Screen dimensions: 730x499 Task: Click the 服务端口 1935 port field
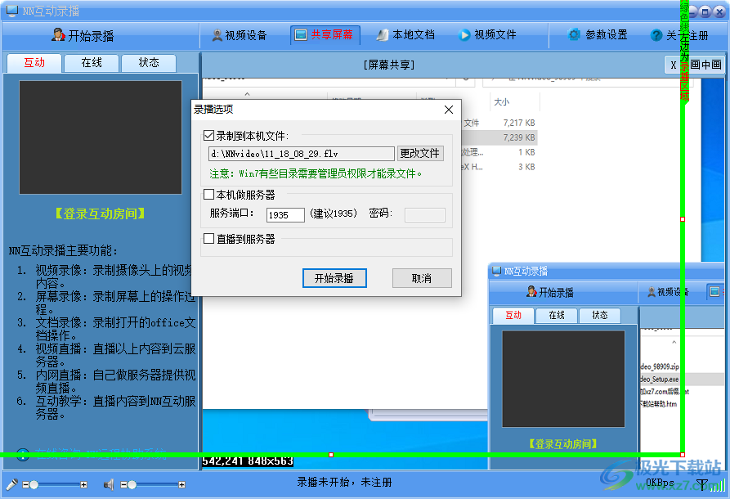(285, 215)
